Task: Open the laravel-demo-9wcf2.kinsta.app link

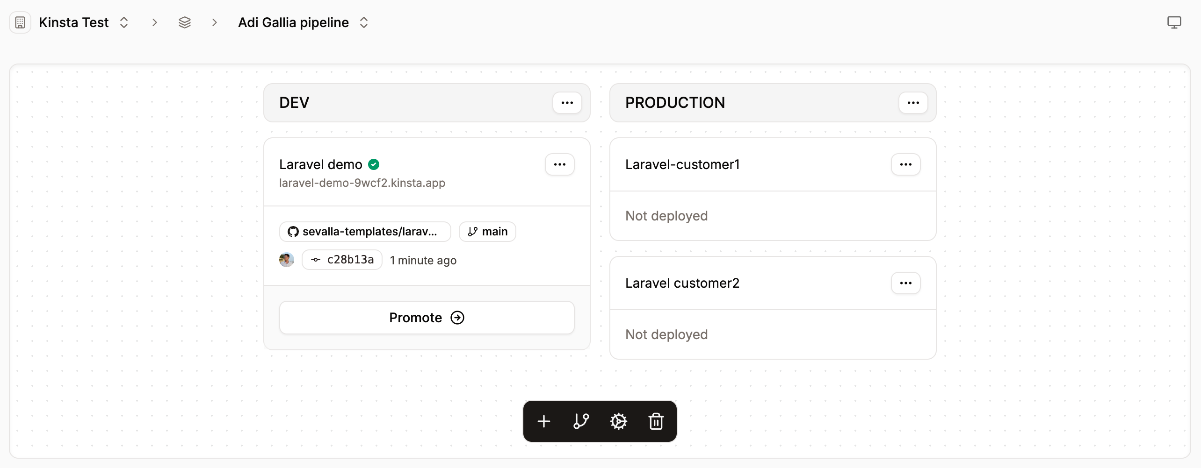Action: tap(362, 183)
